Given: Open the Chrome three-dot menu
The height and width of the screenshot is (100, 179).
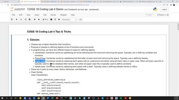Looking at the screenshot, I should 177,5.
